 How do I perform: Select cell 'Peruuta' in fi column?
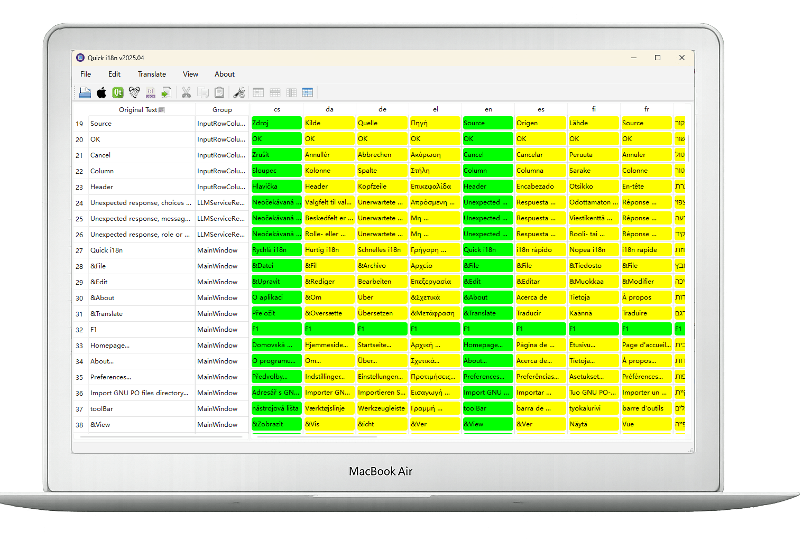[594, 155]
